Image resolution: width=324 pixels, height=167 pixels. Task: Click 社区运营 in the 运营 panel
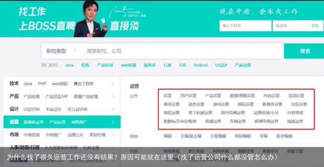pos(299,104)
